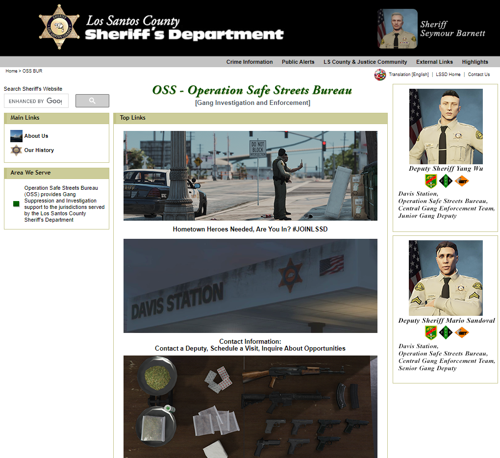Click the green square area icon

point(16,204)
